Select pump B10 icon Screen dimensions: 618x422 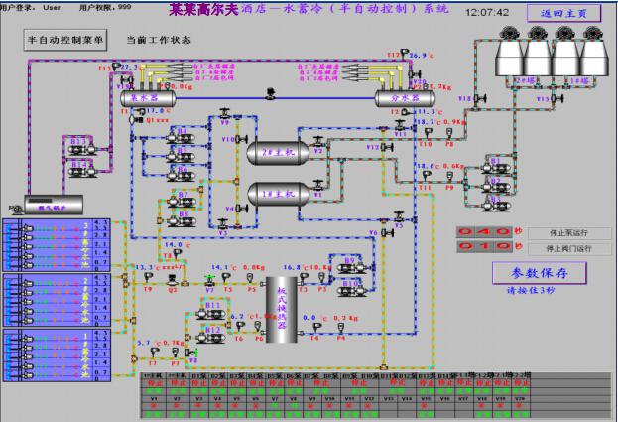click(x=353, y=291)
